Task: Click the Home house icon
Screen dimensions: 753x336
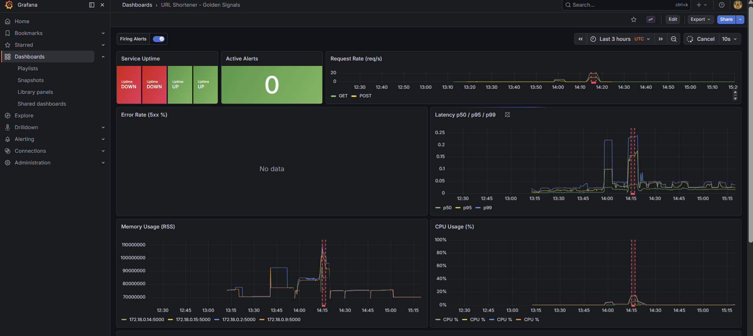Action: point(7,21)
